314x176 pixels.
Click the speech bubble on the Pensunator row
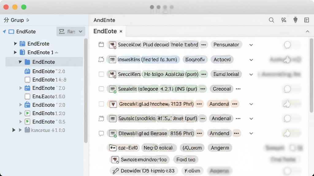click(x=287, y=45)
